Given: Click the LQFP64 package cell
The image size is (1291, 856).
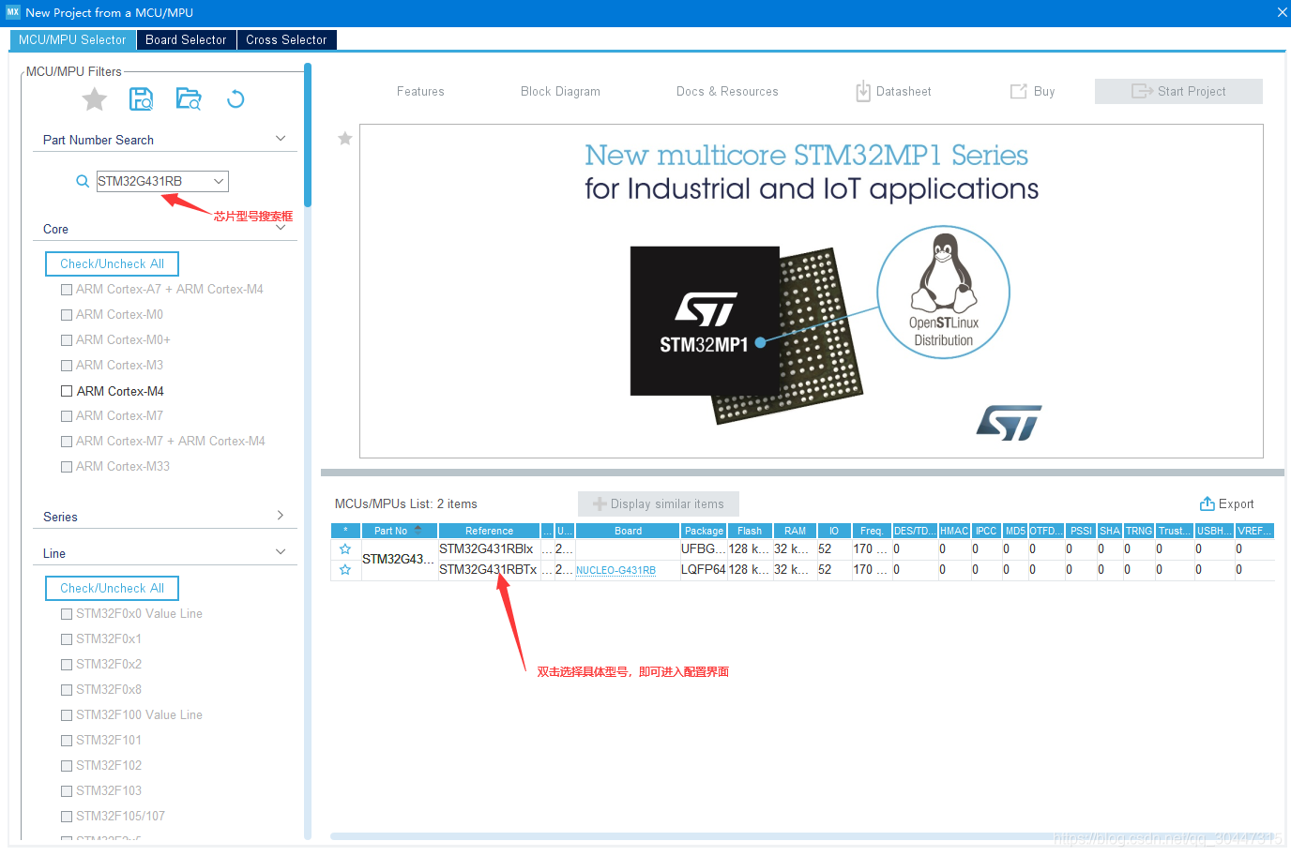Looking at the screenshot, I should pos(704,570).
